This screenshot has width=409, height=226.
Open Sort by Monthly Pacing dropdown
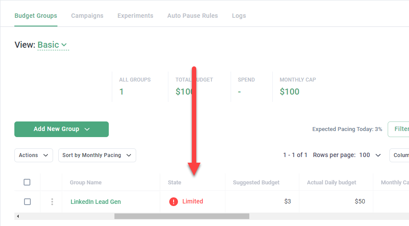coord(97,155)
